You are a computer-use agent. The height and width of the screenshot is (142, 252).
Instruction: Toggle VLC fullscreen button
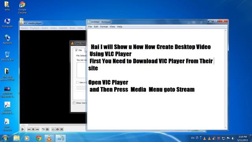(43, 129)
